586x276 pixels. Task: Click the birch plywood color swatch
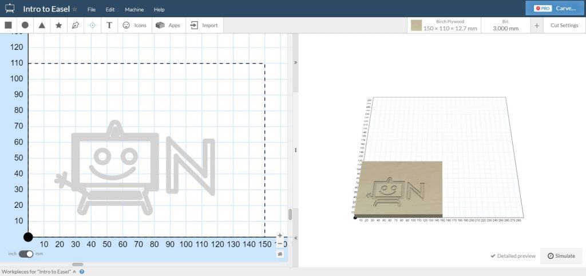pyautogui.click(x=417, y=25)
